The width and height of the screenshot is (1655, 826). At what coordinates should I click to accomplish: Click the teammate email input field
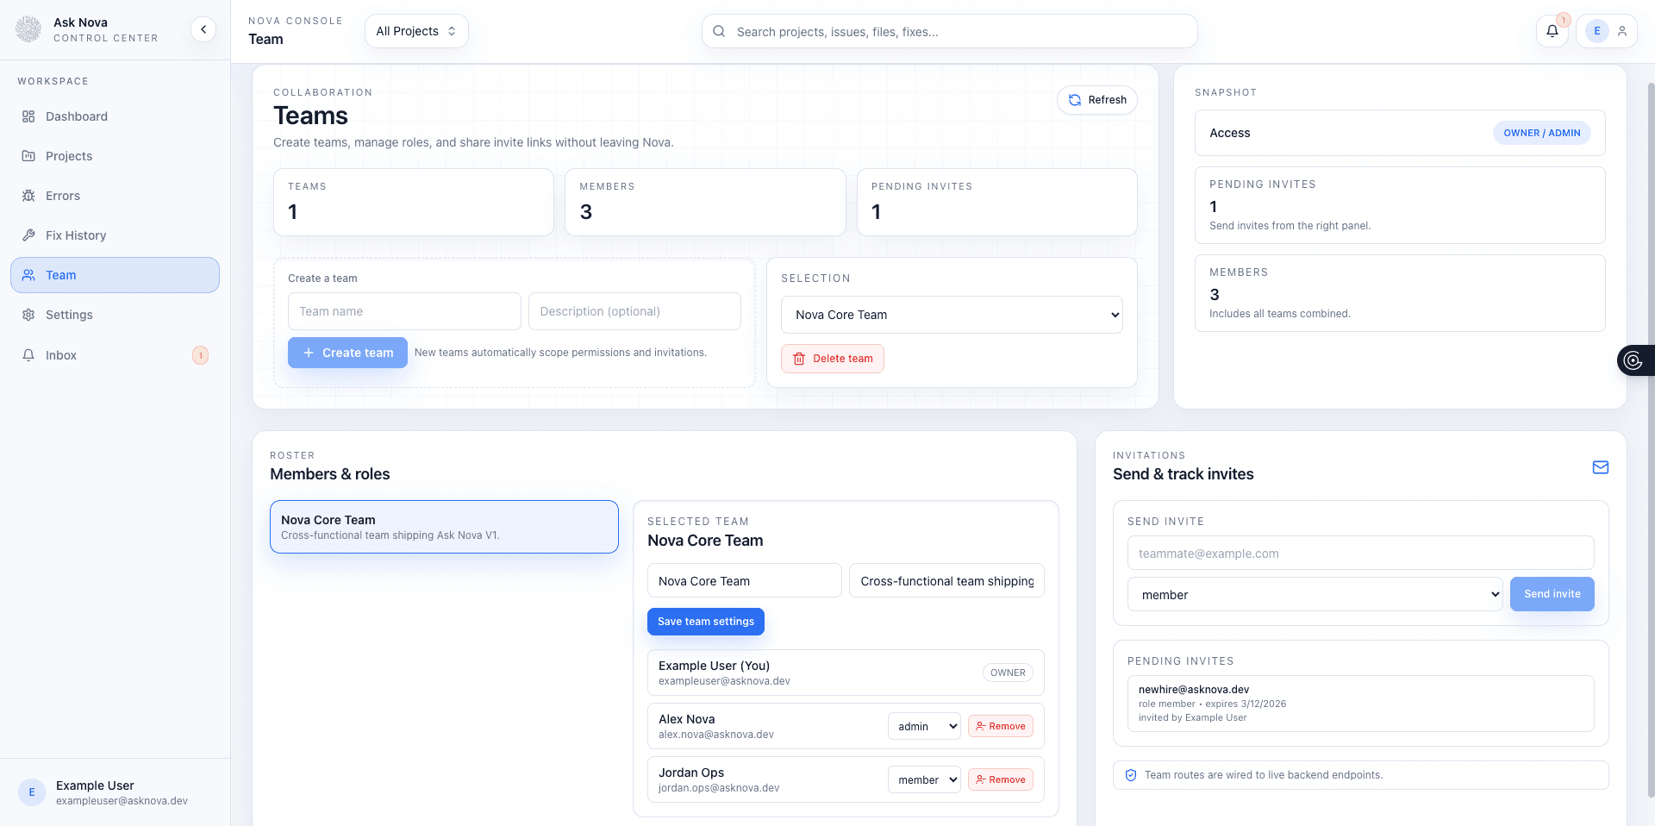(x=1360, y=553)
